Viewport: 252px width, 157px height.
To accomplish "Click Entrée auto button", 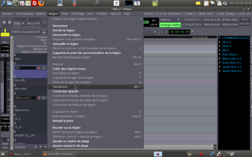I will point(230,20).
